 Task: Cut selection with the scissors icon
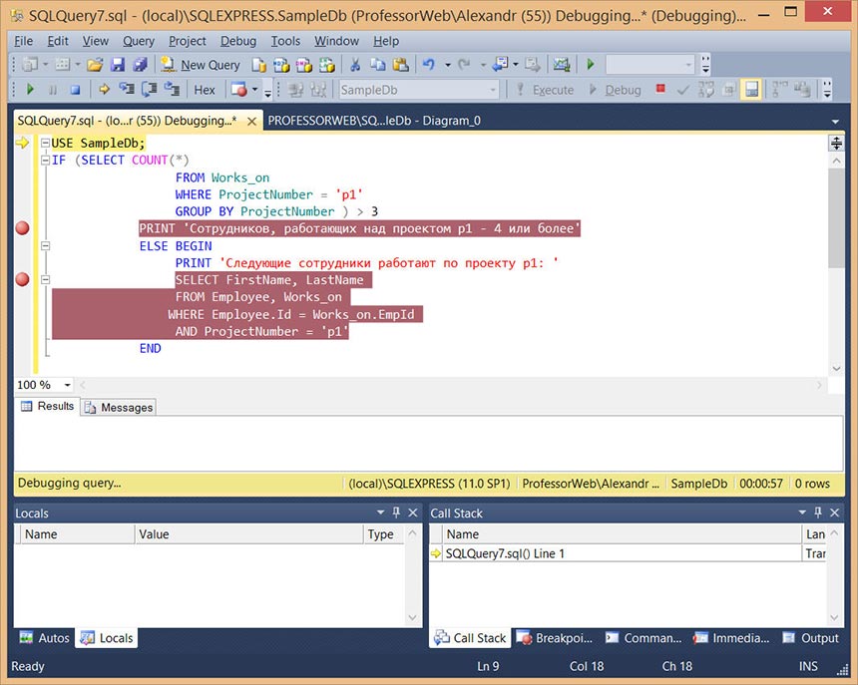pyautogui.click(x=355, y=65)
